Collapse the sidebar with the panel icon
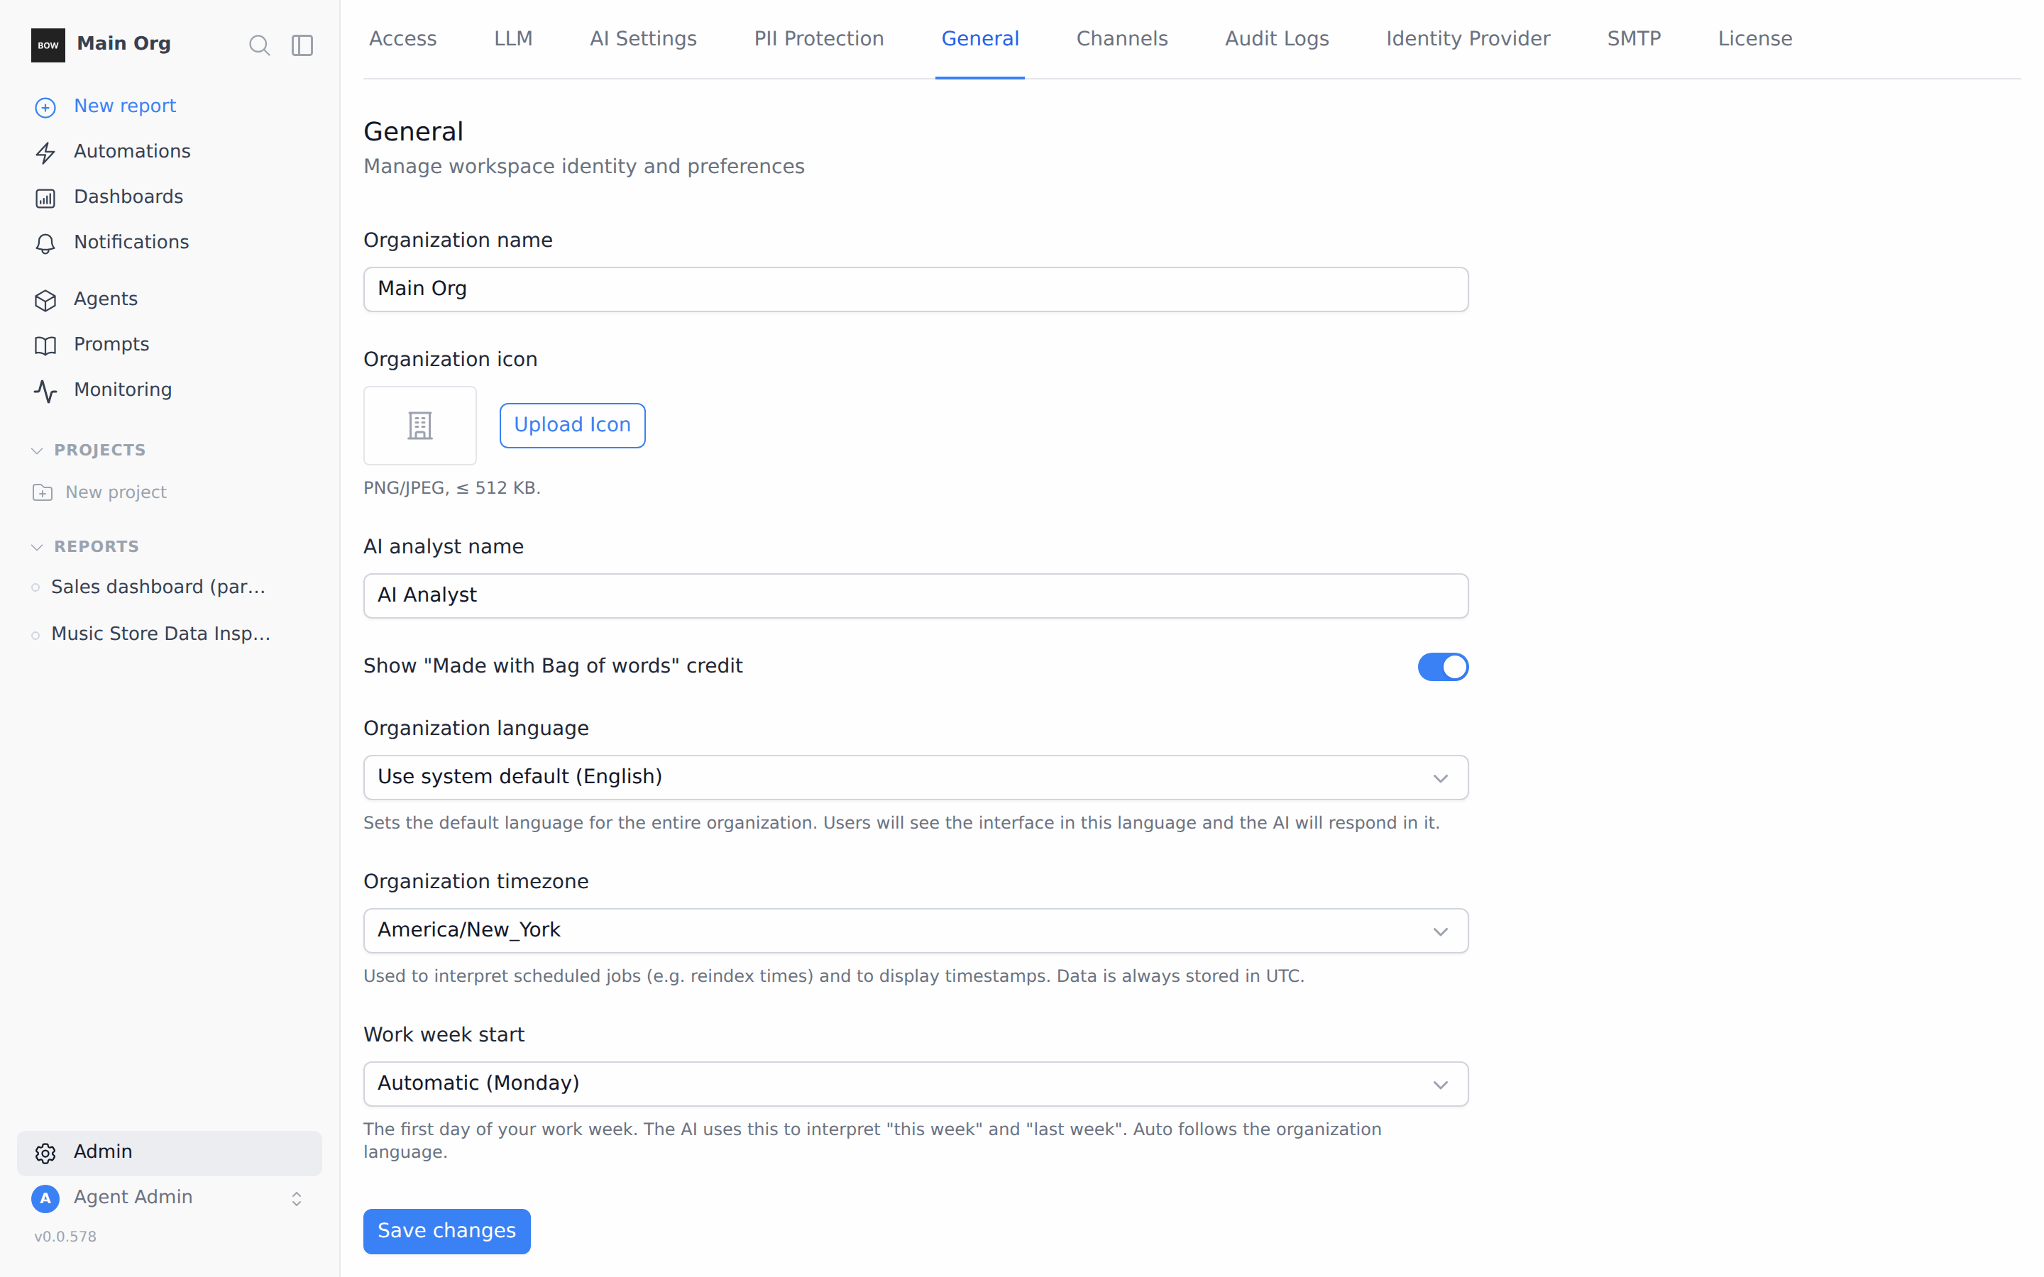 [302, 45]
